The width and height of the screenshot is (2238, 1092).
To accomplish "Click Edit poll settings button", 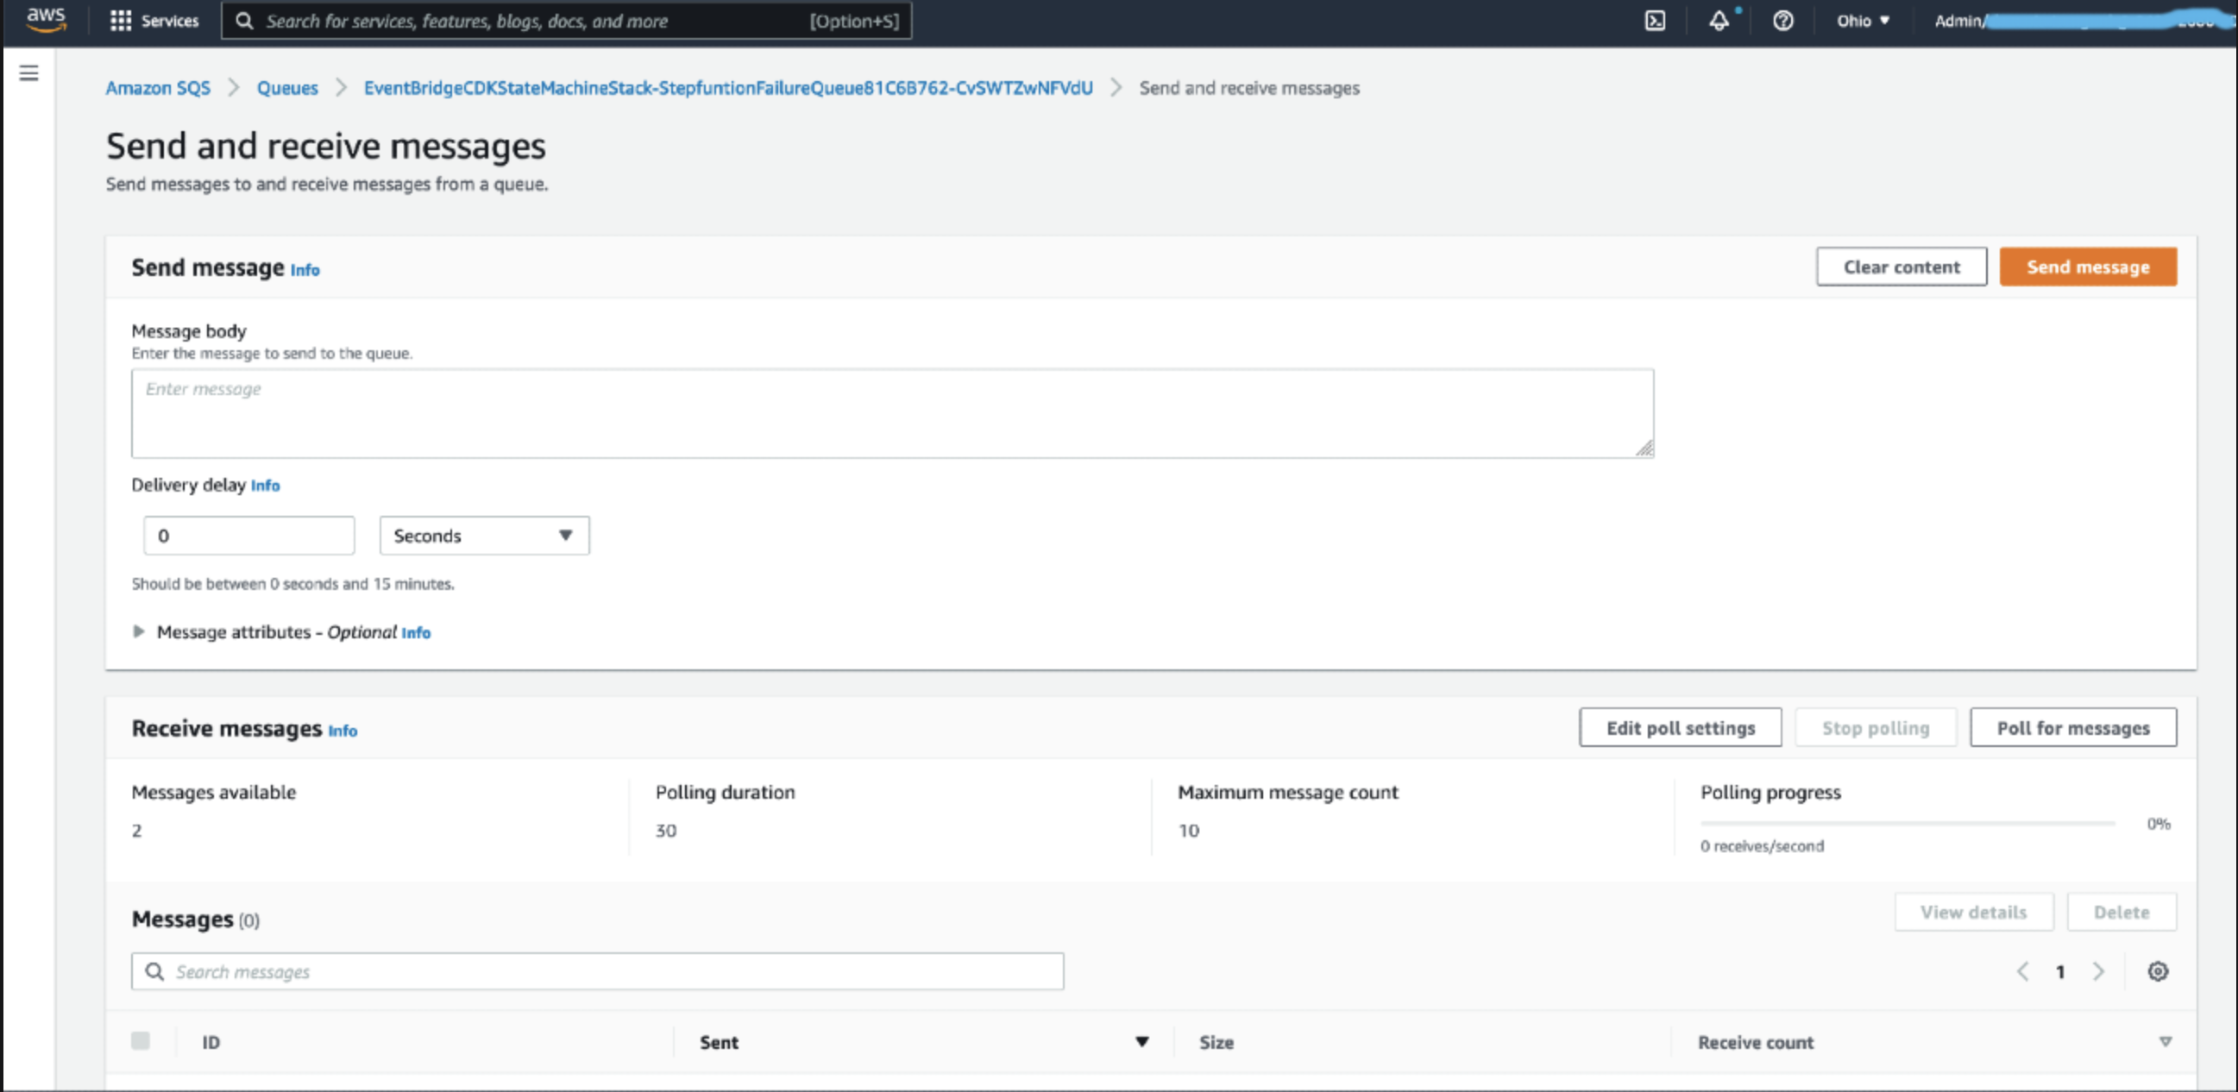I will 1681,728.
